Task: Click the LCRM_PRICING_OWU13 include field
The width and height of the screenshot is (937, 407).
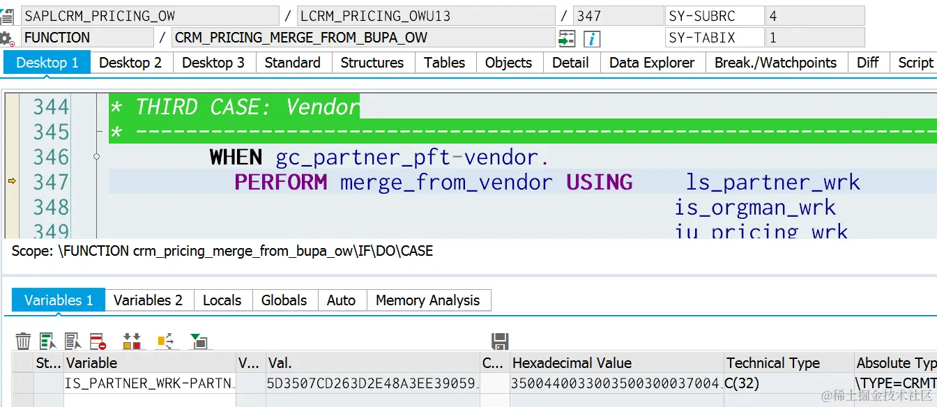Action: click(x=426, y=16)
